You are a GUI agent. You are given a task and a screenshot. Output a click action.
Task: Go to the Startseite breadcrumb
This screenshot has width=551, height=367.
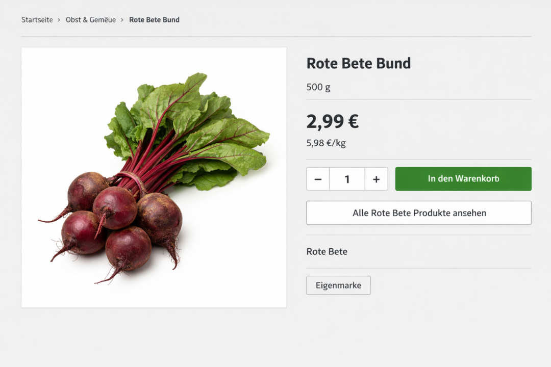pyautogui.click(x=37, y=20)
